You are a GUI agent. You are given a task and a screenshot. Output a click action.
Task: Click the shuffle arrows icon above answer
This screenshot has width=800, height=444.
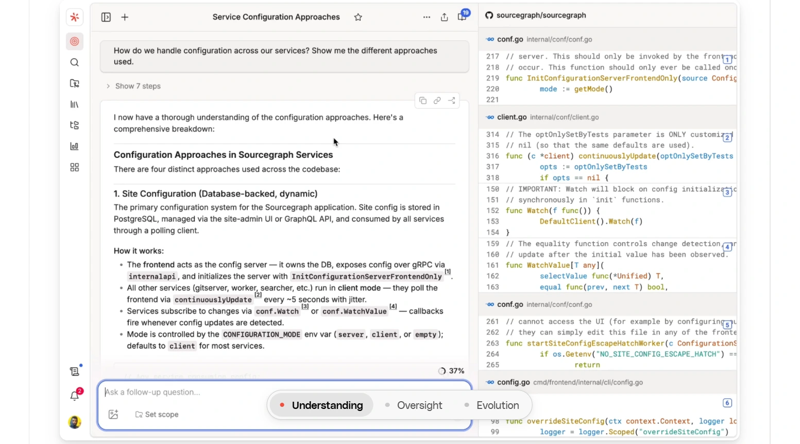tap(452, 101)
